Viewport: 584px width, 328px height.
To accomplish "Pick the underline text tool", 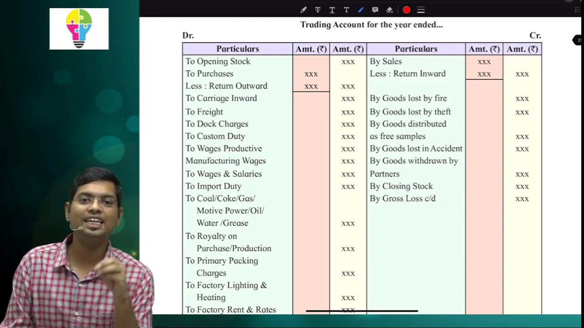I will click(332, 10).
